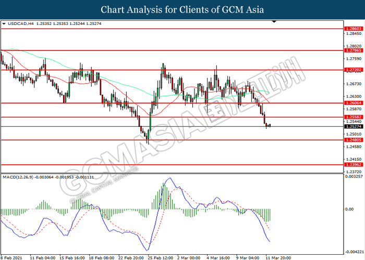The image size is (365, 260).
Task: Click the MACD(12,26,9) indicator label
Action: point(18,177)
